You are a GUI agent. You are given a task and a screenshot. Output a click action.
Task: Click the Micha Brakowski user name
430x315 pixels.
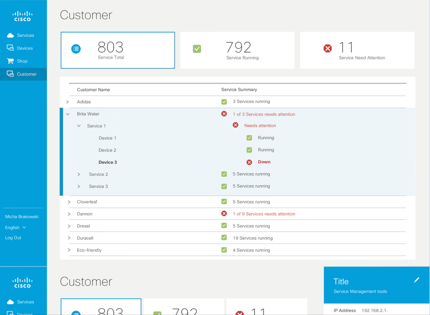tap(22, 216)
